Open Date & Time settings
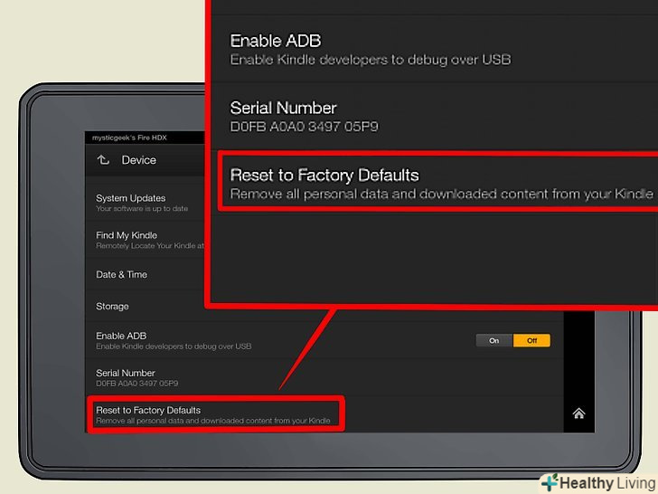Screen dimensions: 658x494 (x=146, y=275)
